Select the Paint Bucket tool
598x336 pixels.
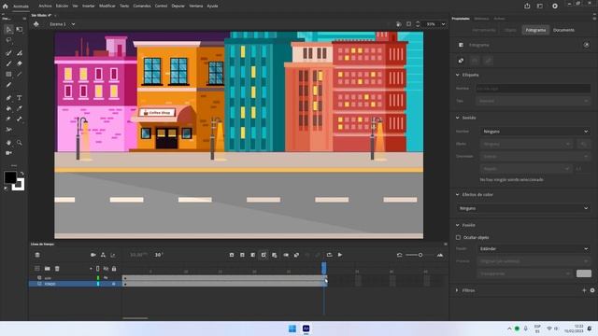point(8,108)
